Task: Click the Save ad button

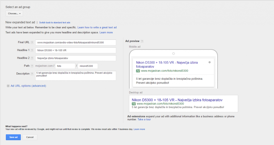Action: click(x=13, y=137)
